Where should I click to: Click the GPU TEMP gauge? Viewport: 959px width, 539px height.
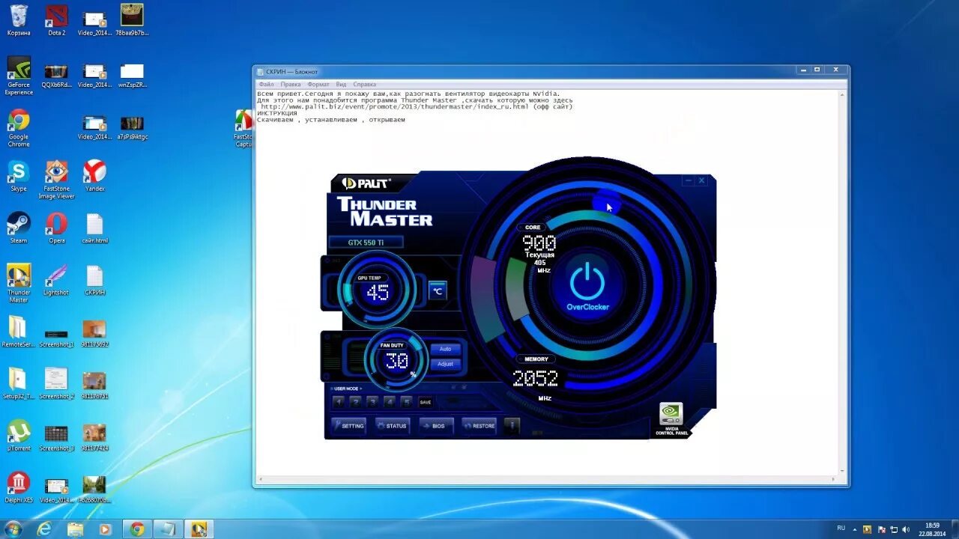[x=377, y=290]
